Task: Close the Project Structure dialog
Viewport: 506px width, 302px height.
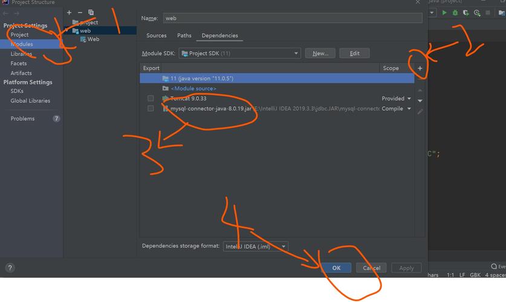Action: 418,2
